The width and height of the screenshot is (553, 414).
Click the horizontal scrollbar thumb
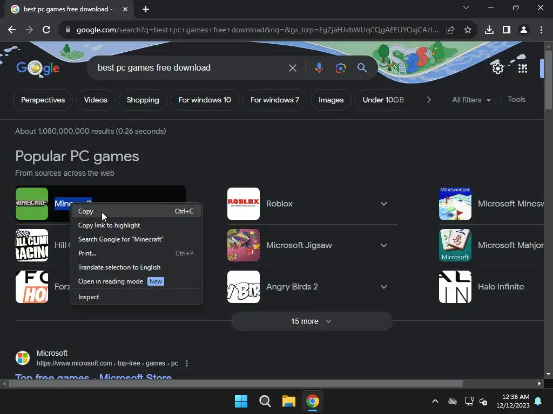[x=235, y=383]
